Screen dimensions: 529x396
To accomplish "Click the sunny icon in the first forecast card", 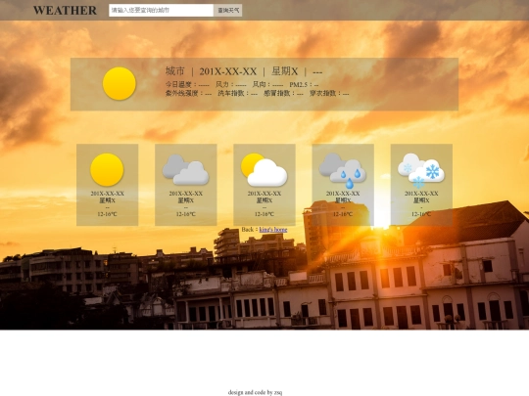I will coord(107,170).
